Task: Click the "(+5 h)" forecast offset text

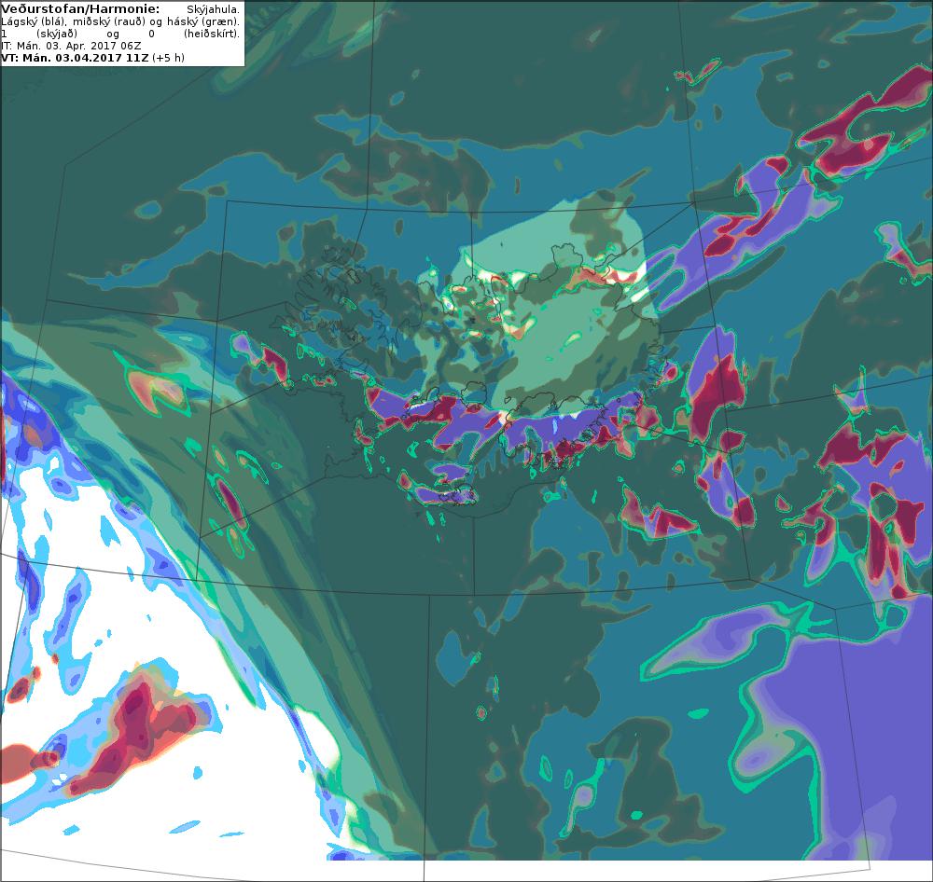Action: tap(168, 58)
